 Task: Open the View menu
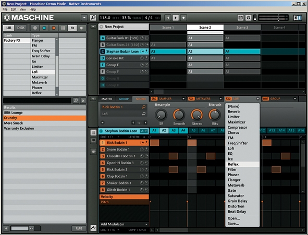[23, 9]
